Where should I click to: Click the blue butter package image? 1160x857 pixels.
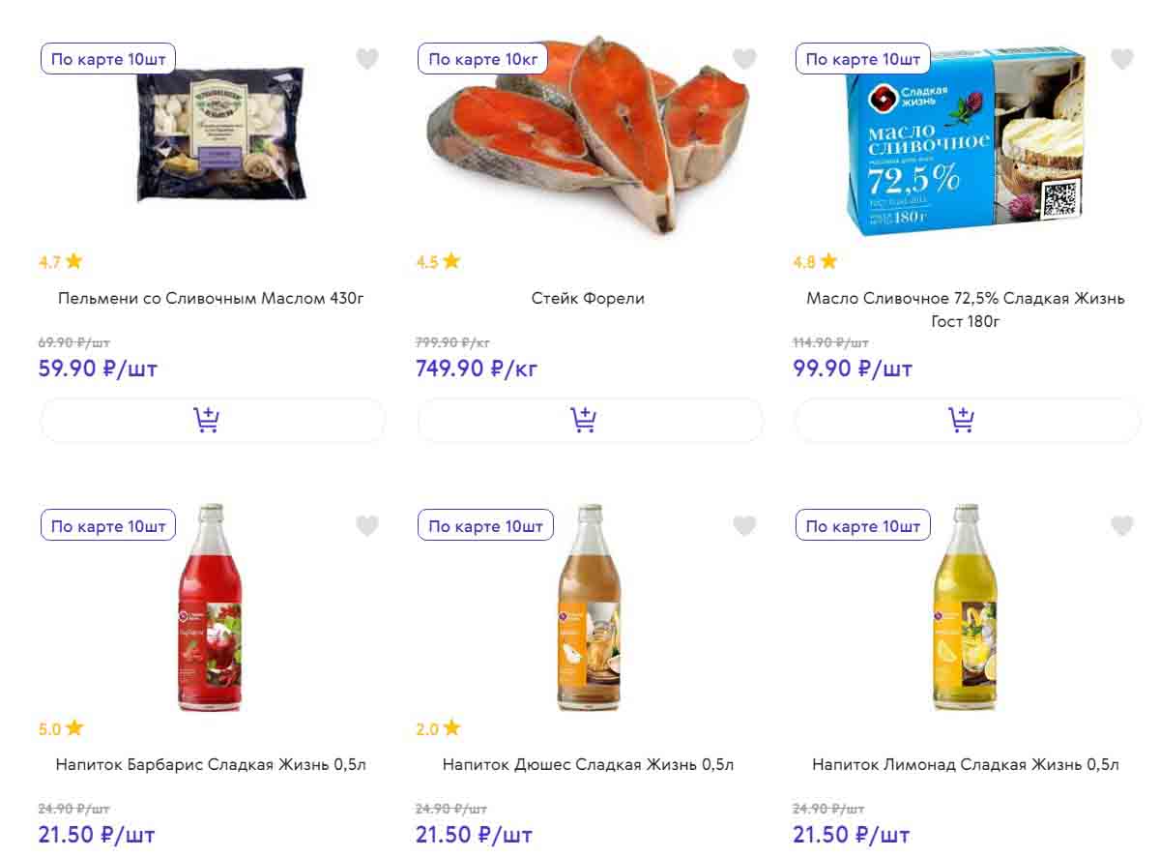(966, 142)
